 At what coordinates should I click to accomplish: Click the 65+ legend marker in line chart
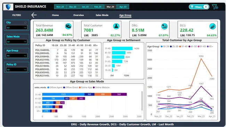208,47
